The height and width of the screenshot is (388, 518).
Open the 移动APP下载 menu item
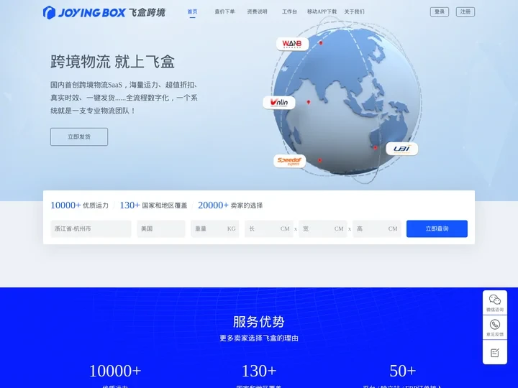click(x=322, y=11)
